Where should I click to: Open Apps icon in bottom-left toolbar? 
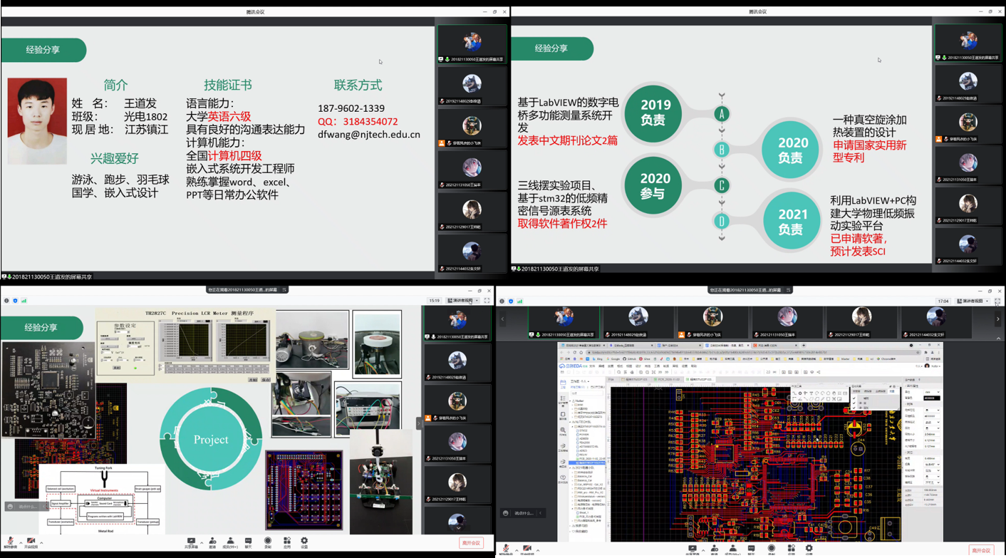coord(287,542)
